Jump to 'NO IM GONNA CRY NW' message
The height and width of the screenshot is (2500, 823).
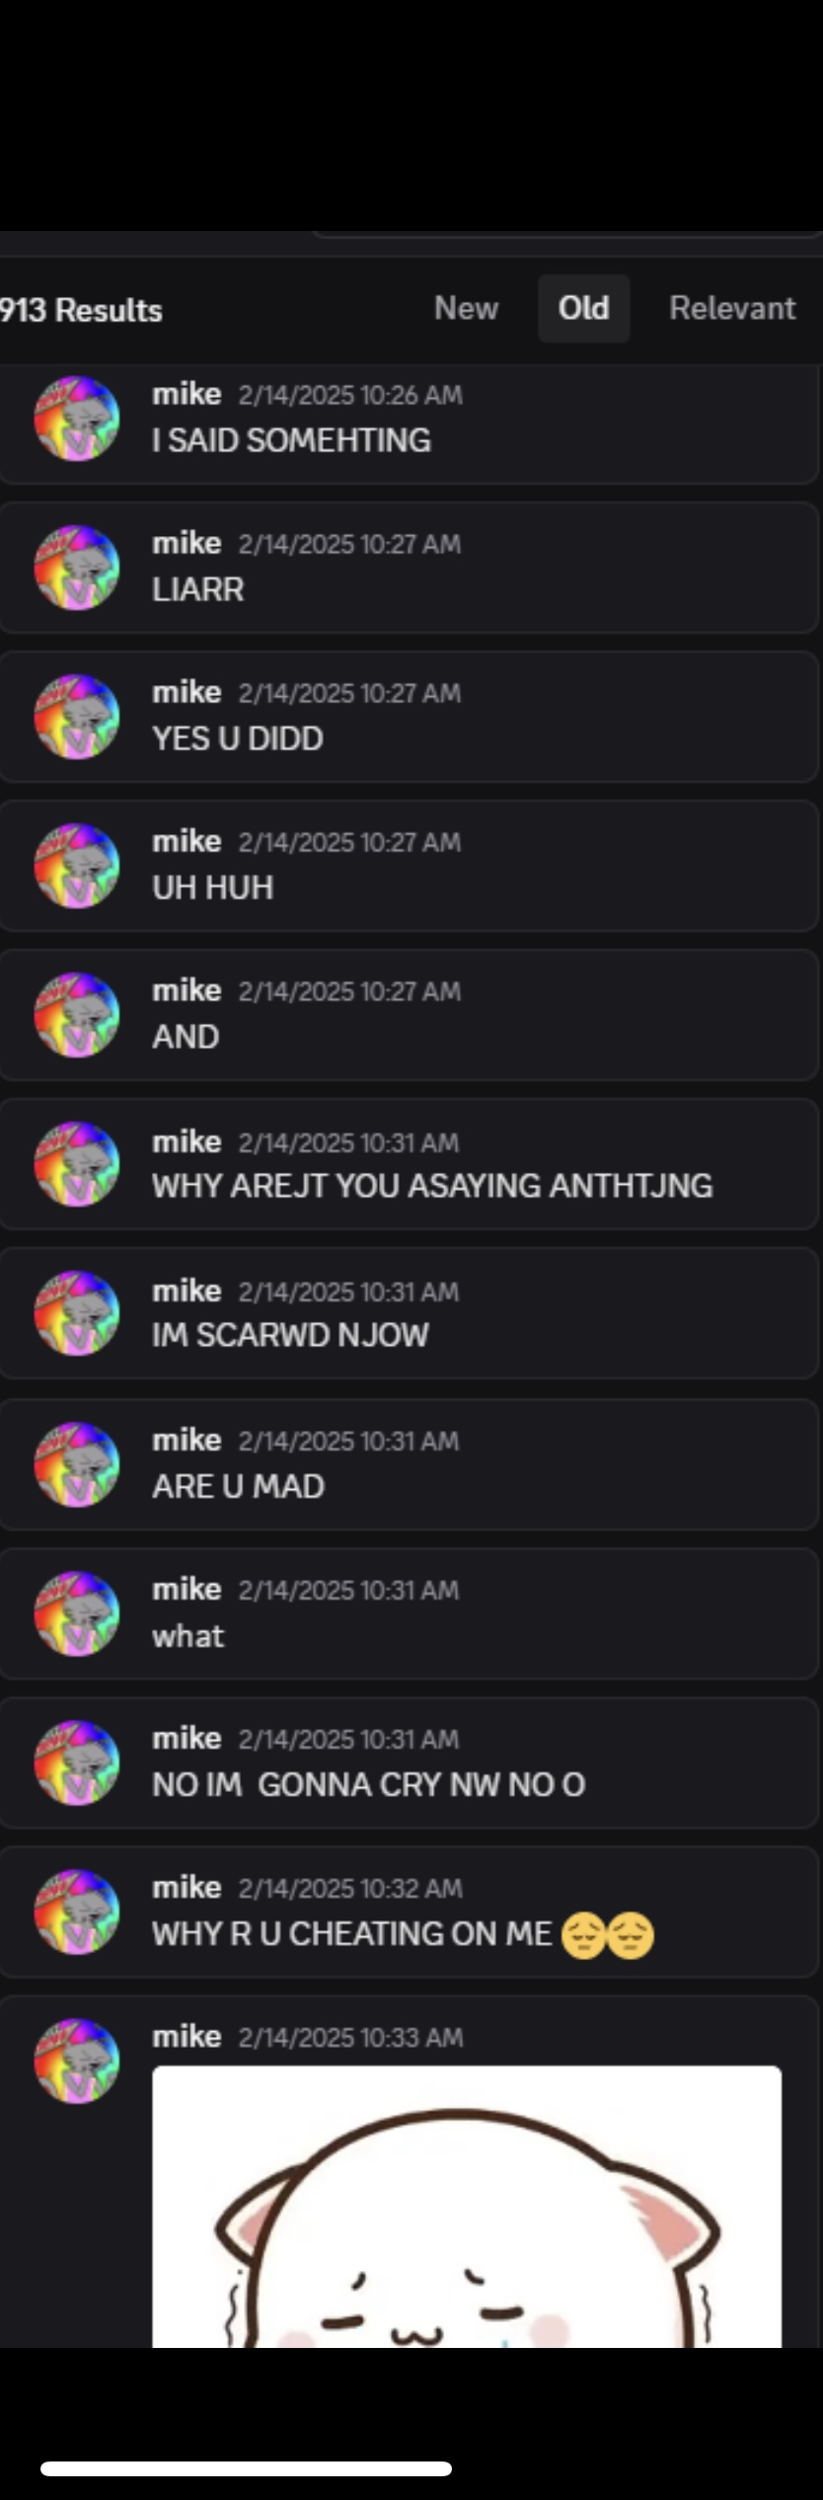point(409,1762)
